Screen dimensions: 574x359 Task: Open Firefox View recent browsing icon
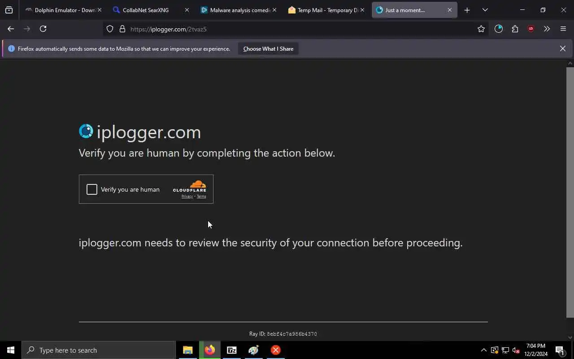[x=9, y=10]
